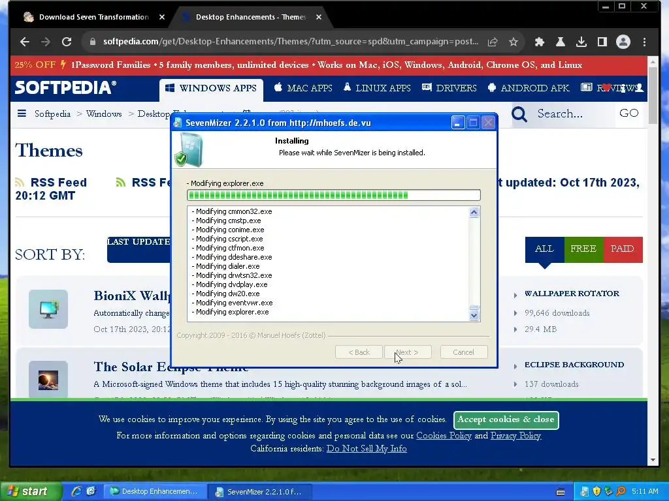
Task: Select 'Modifying explorer.exe' log line in list
Action: [x=231, y=312]
